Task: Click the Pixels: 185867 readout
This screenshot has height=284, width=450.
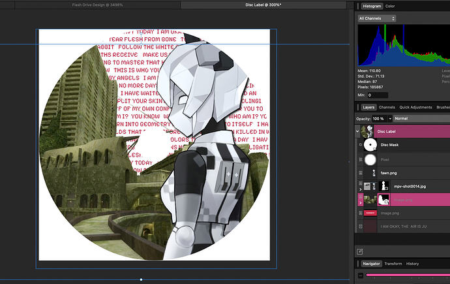Action: tap(370, 87)
